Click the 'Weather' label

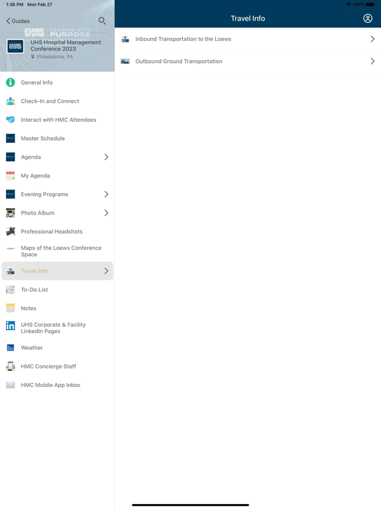coord(32,348)
